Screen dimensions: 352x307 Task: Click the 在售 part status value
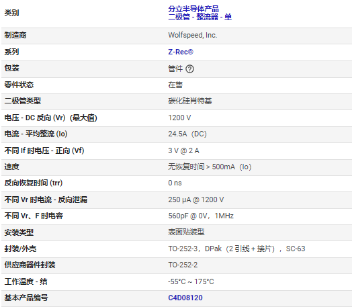tap(175, 85)
